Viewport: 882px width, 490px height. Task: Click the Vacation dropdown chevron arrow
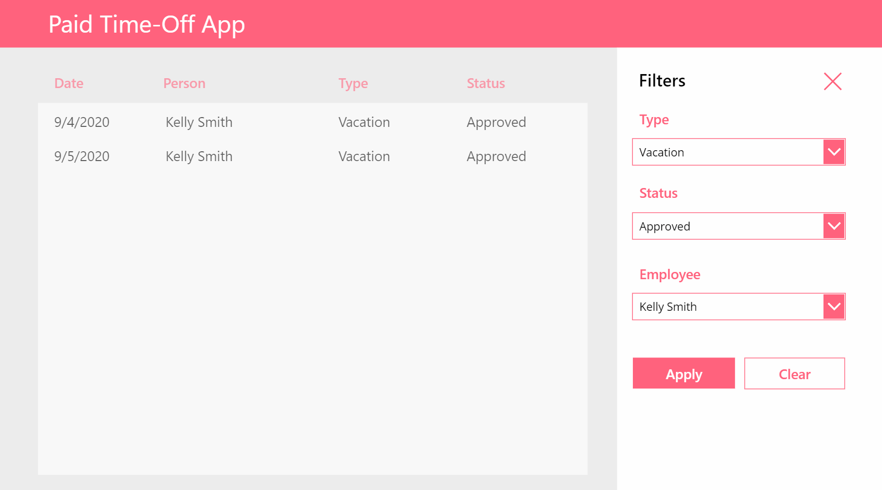834,152
